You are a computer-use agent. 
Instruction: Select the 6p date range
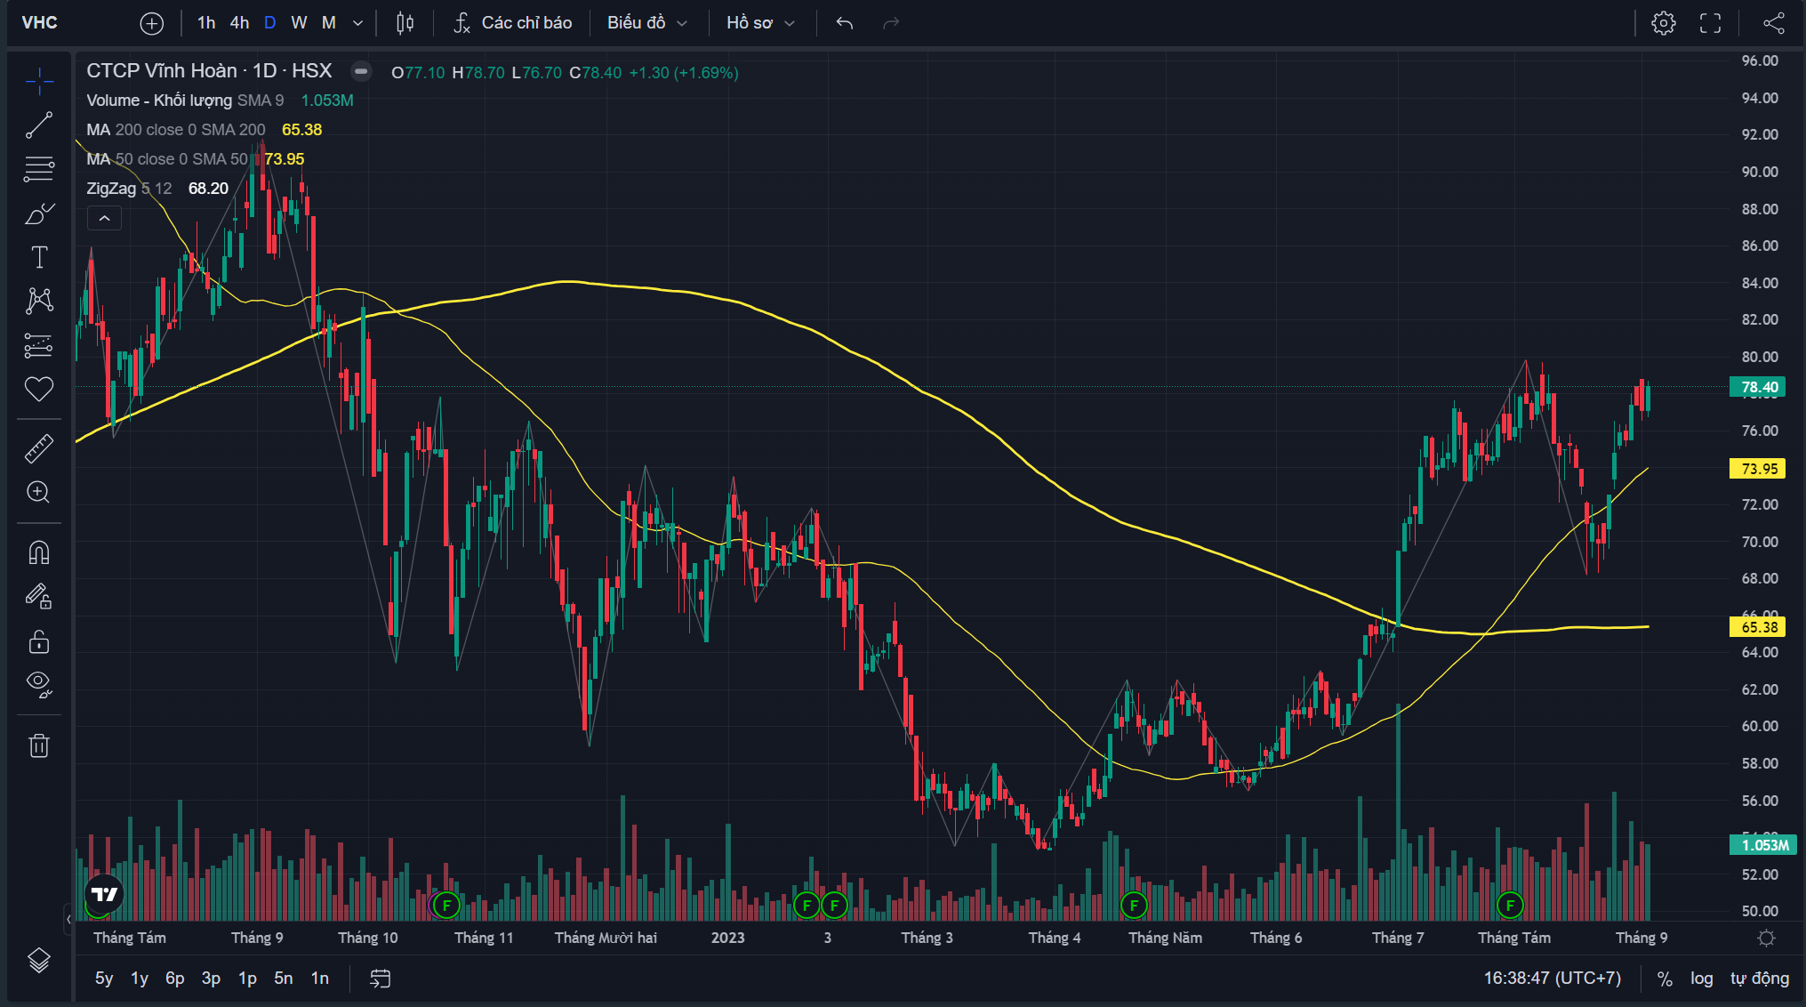174,979
